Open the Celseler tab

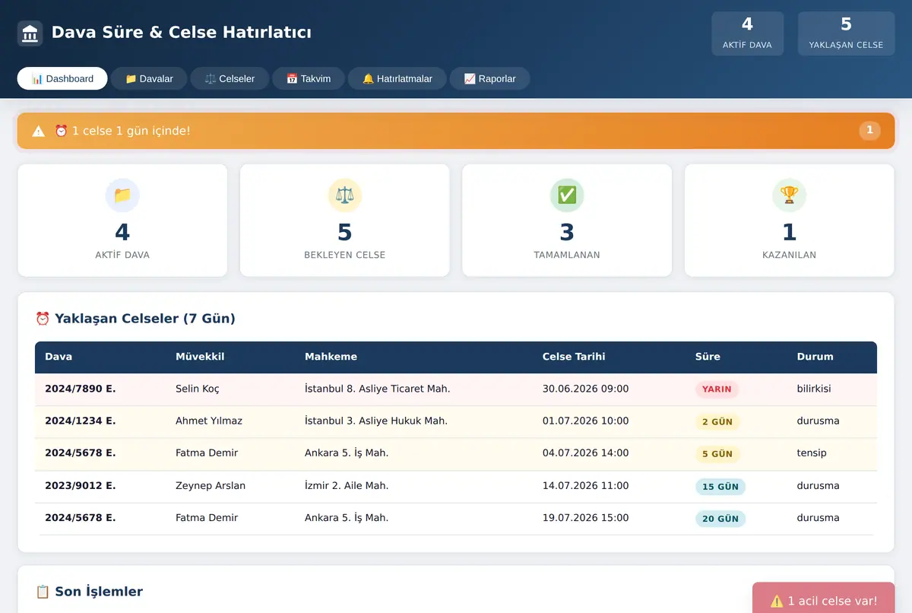pyautogui.click(x=230, y=78)
